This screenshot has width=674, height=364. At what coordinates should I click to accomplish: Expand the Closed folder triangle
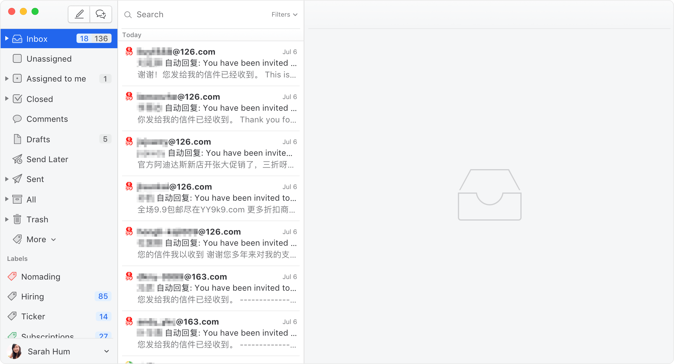(7, 99)
